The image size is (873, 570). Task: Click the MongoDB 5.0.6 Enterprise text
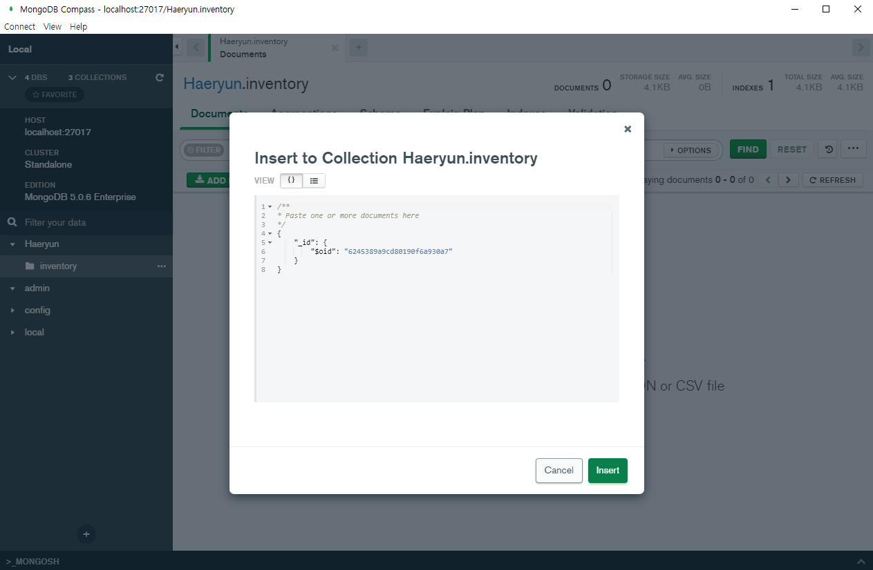80,197
